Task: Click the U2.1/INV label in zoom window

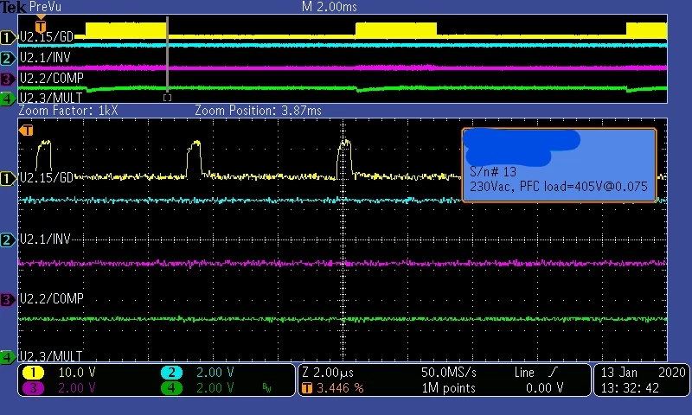Action: point(45,239)
